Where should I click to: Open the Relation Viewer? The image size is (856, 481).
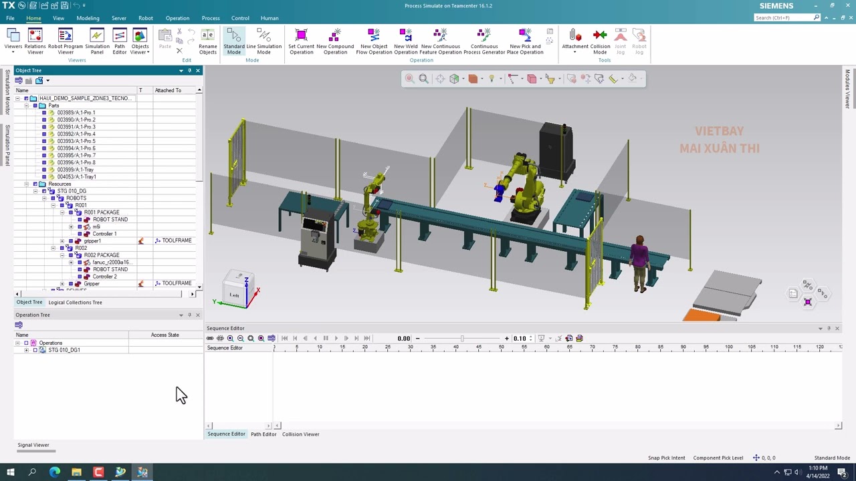coord(35,41)
